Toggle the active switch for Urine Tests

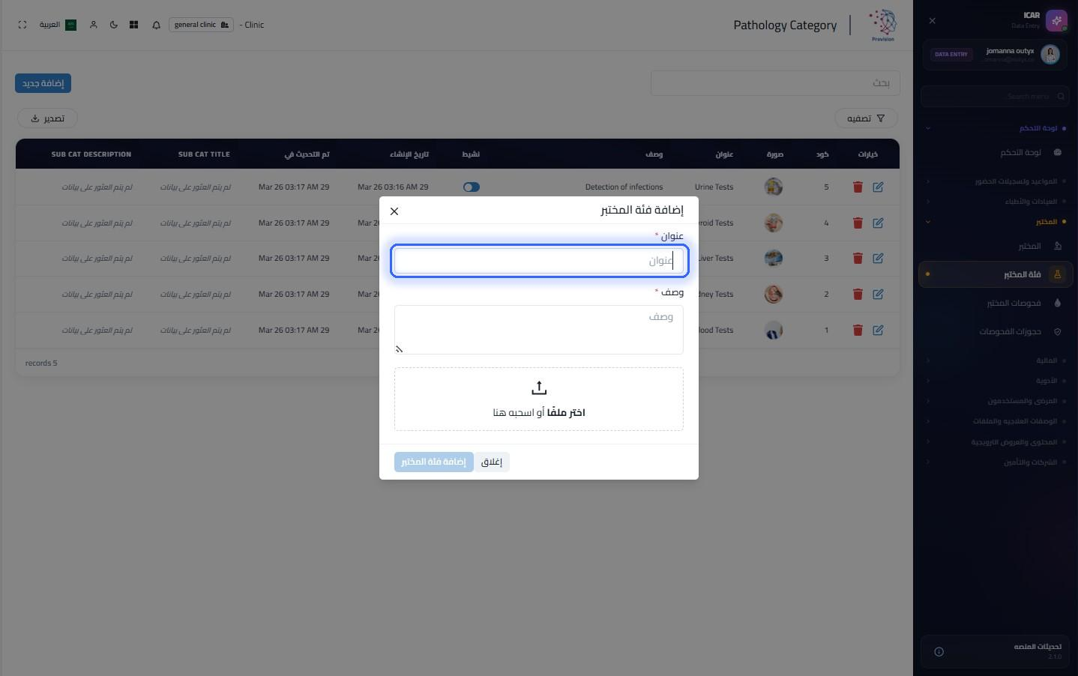(472, 187)
